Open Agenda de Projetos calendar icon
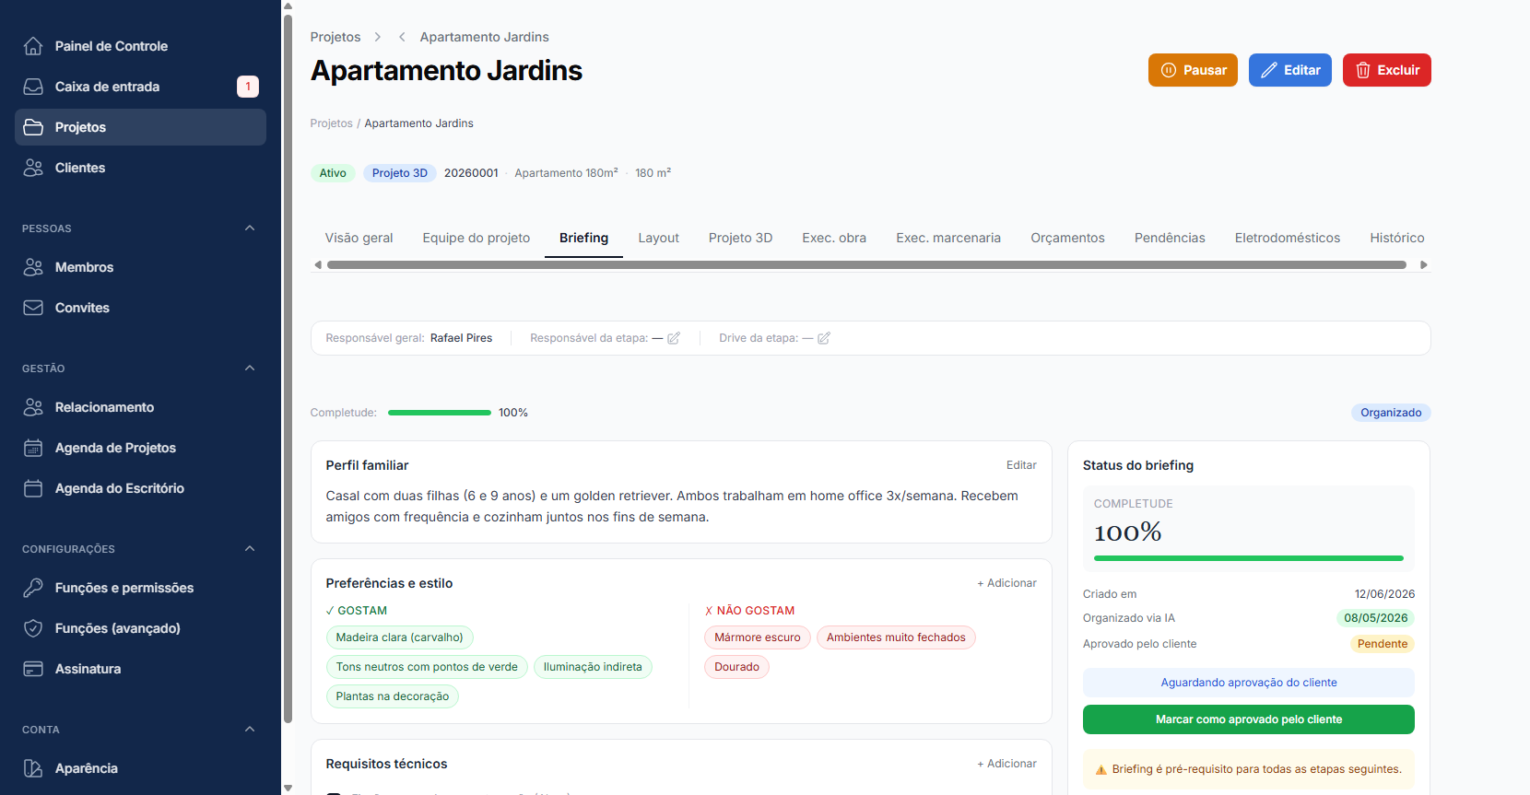 33,448
